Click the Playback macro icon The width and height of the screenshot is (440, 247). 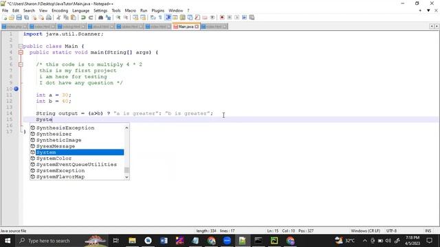click(236, 17)
